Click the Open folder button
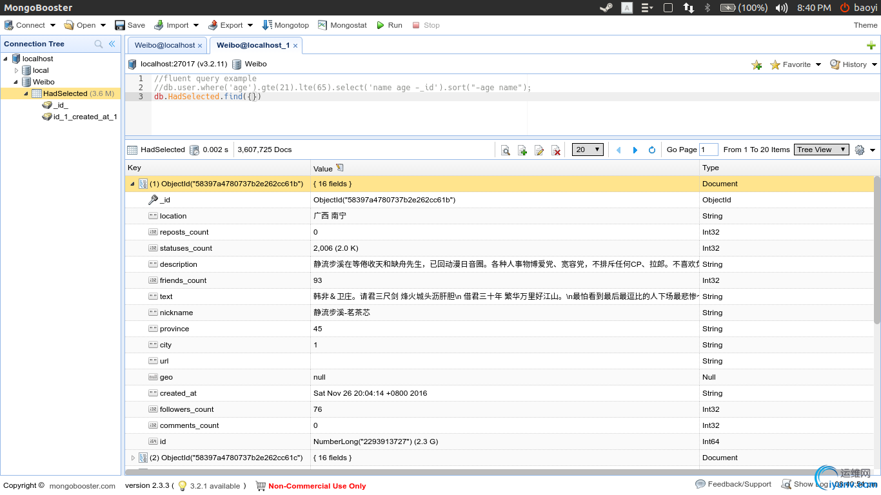 [80, 25]
